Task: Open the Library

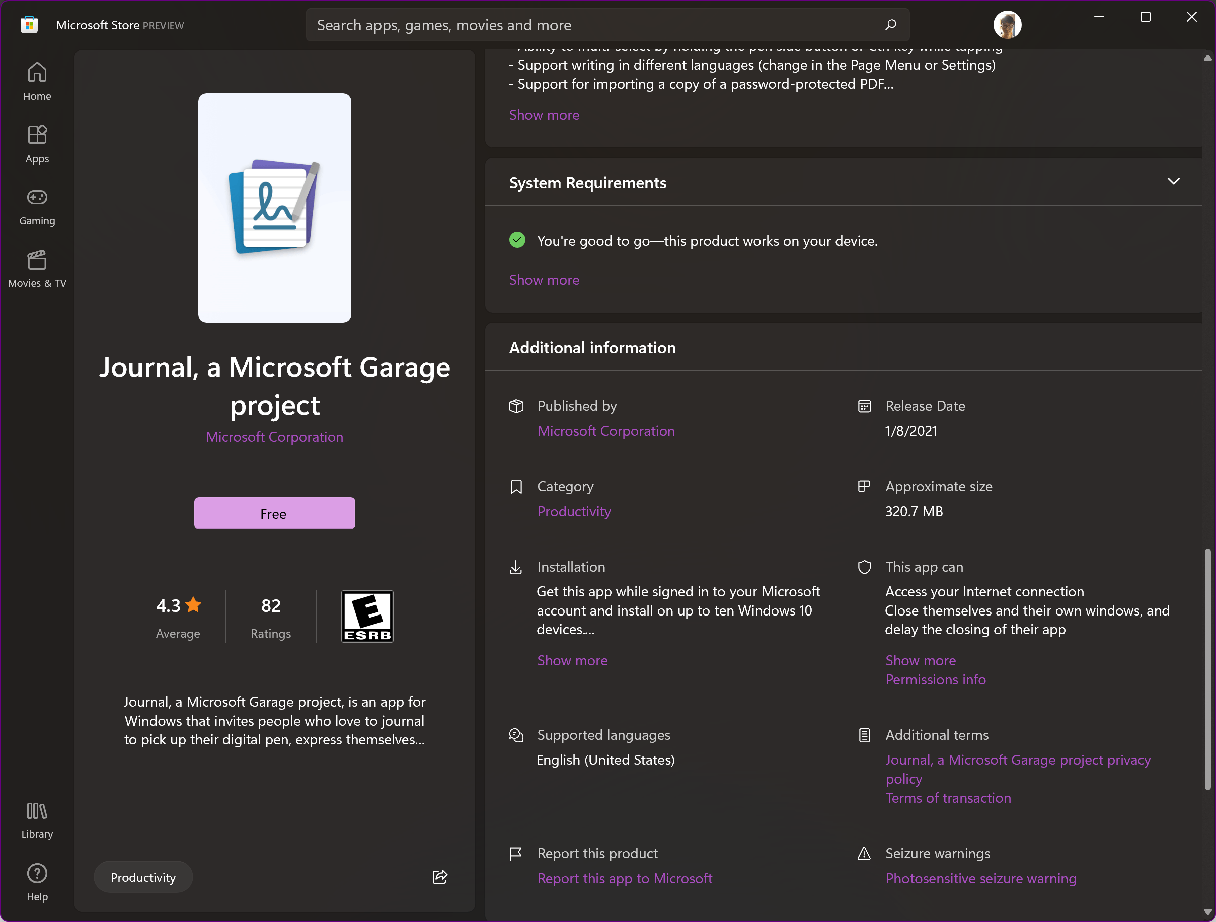Action: pyautogui.click(x=36, y=820)
